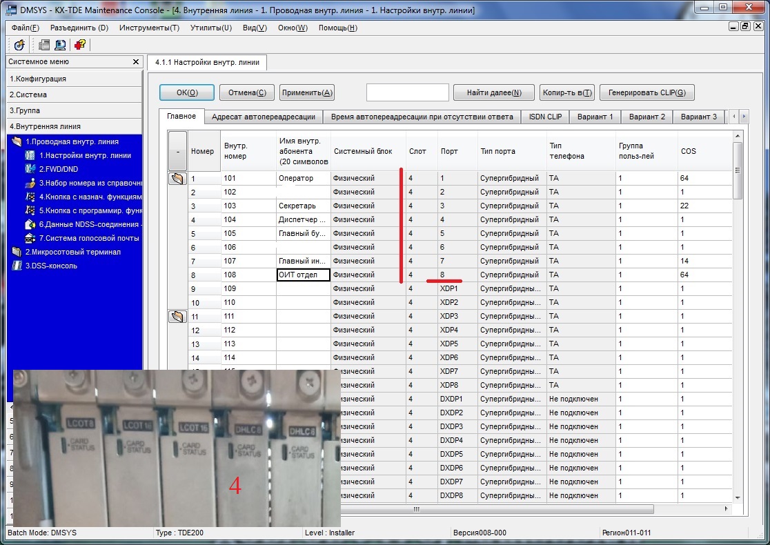Click the port cell DXDP4

coord(457,440)
